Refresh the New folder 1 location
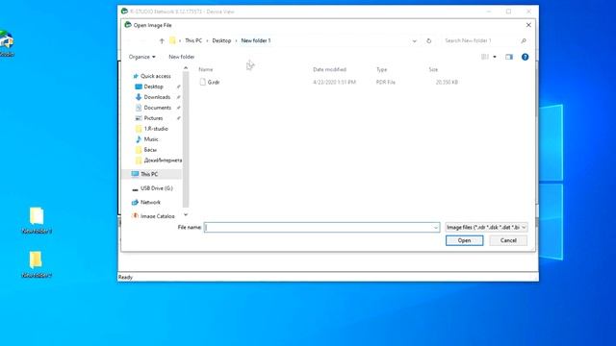This screenshot has height=346, width=616. [428, 40]
